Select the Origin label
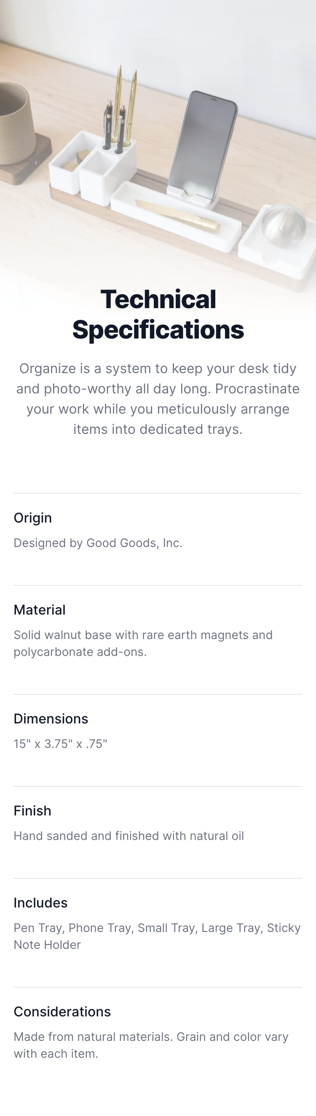 coord(33,518)
